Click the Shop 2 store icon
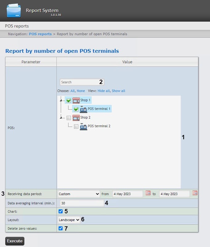This screenshot has width=210, height=247. 76,118
